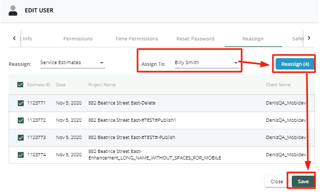
Task: Select estimate ID 1123774 text
Action: point(36,155)
